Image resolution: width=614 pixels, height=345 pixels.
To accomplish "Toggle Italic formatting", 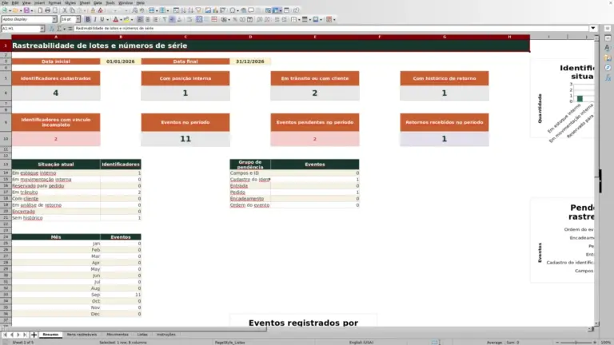I will (x=95, y=19).
